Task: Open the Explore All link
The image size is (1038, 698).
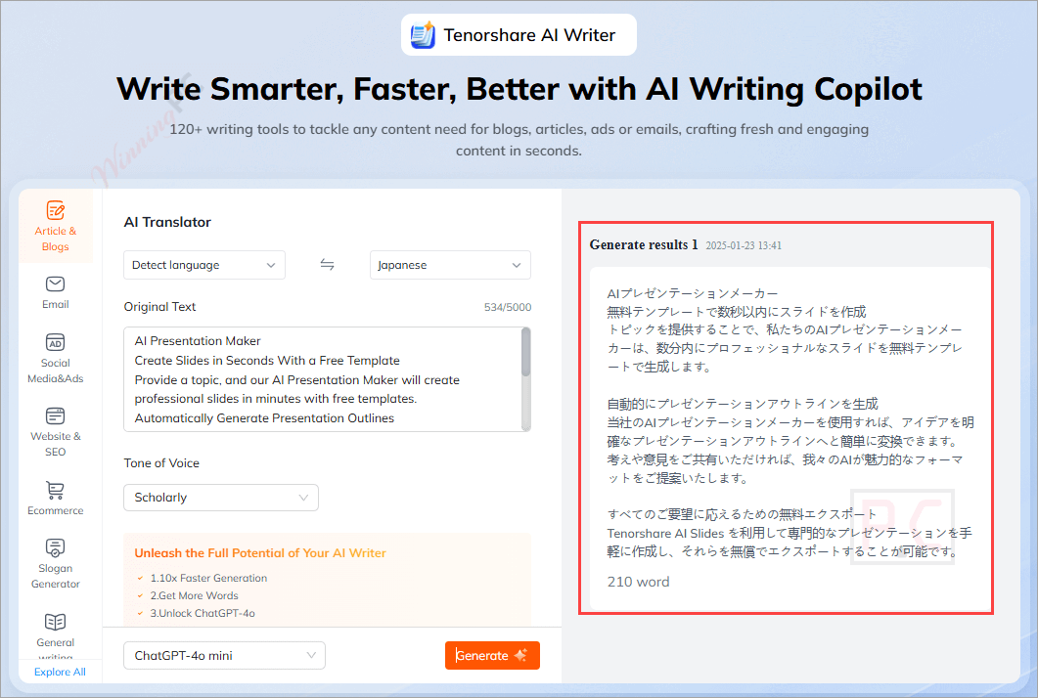Action: (x=60, y=673)
